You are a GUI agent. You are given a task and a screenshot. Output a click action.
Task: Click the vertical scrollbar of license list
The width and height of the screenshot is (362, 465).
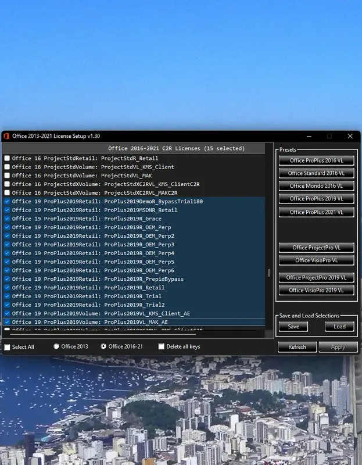(x=269, y=273)
